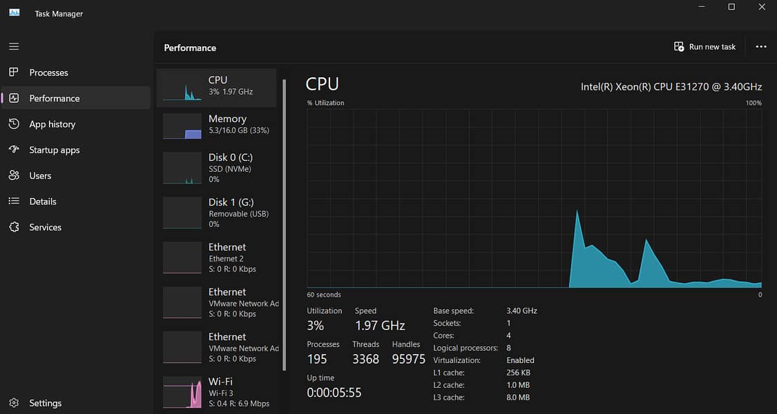Viewport: 777px width, 414px height.
Task: Click the % Utilization graph label
Action: click(x=325, y=103)
